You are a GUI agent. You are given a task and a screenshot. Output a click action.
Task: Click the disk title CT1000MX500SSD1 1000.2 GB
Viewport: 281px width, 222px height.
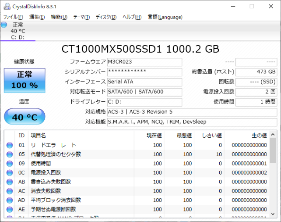[140, 49]
